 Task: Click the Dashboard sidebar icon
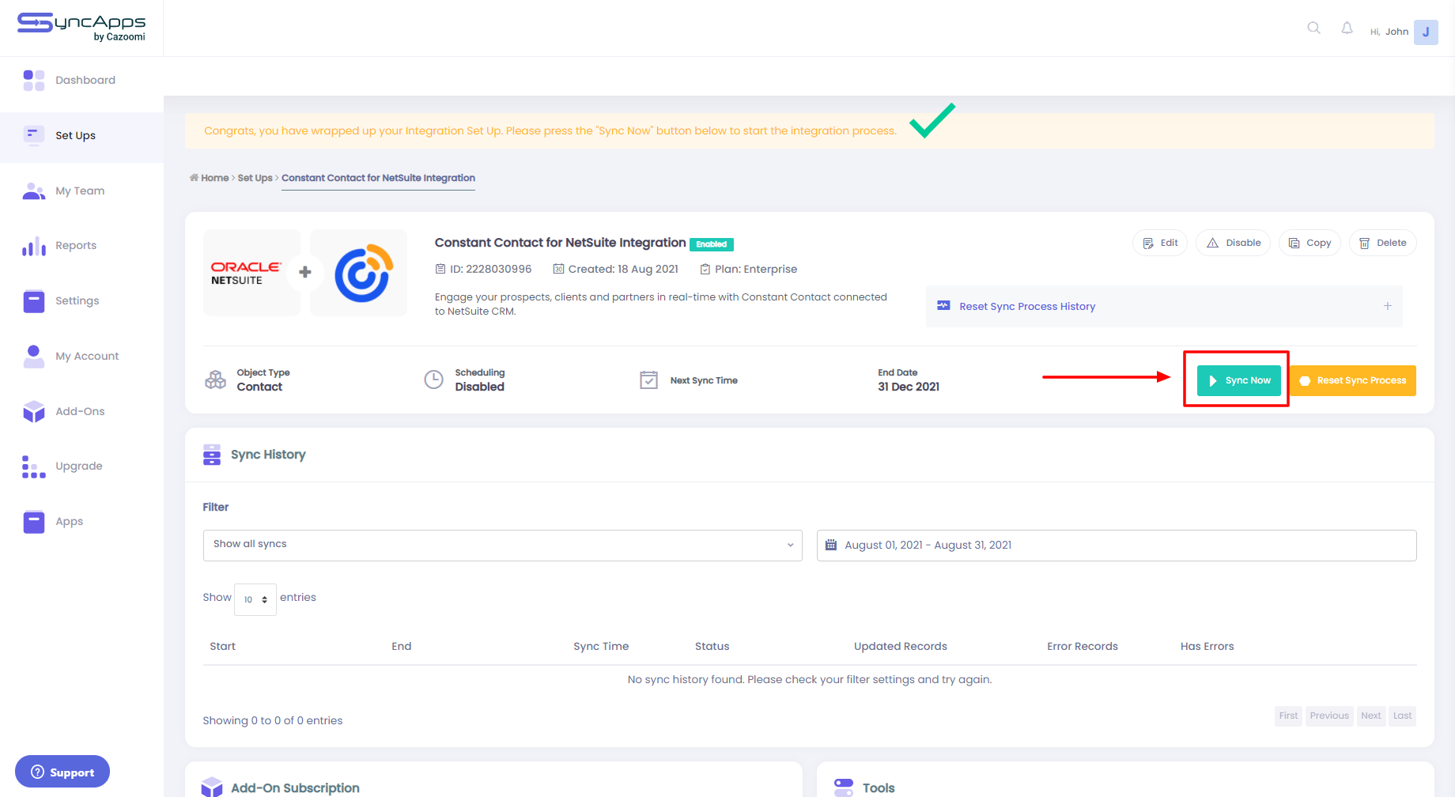pyautogui.click(x=34, y=81)
